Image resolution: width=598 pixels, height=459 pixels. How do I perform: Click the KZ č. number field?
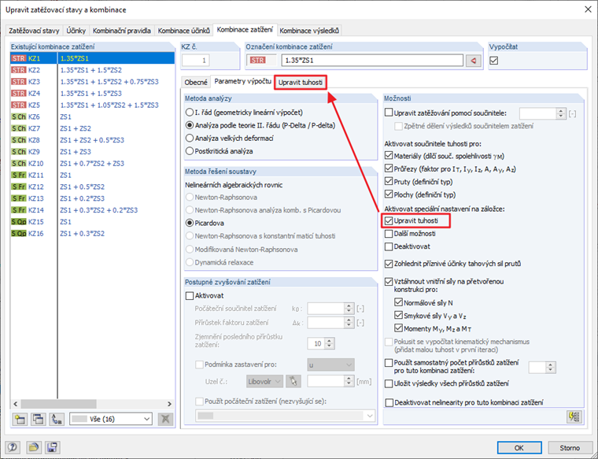196,61
